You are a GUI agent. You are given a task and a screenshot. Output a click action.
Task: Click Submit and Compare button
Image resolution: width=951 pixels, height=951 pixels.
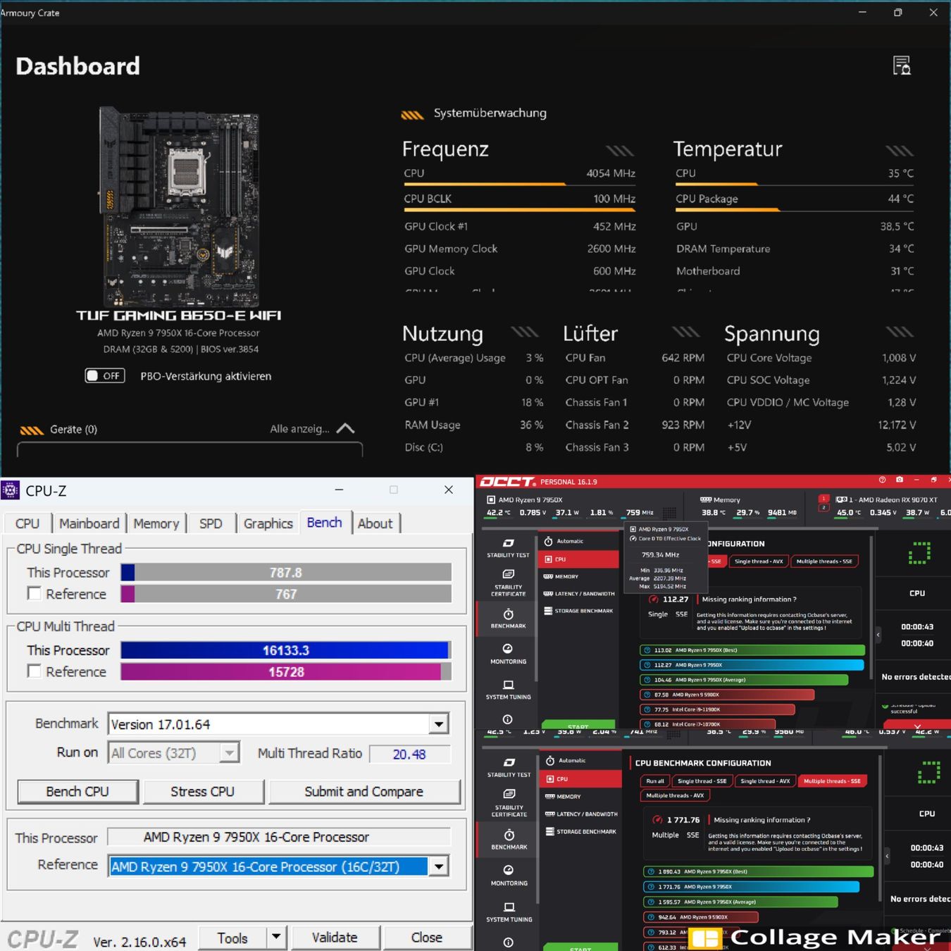coord(364,791)
